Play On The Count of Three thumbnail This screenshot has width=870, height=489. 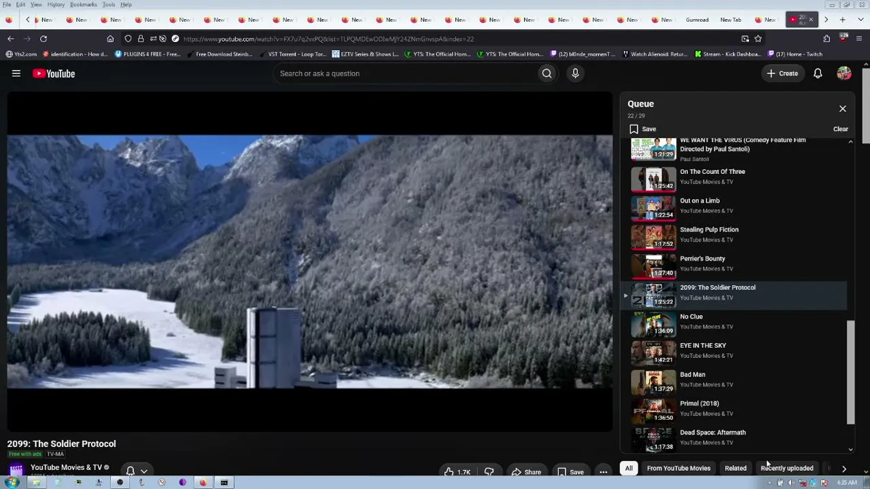pos(654,179)
